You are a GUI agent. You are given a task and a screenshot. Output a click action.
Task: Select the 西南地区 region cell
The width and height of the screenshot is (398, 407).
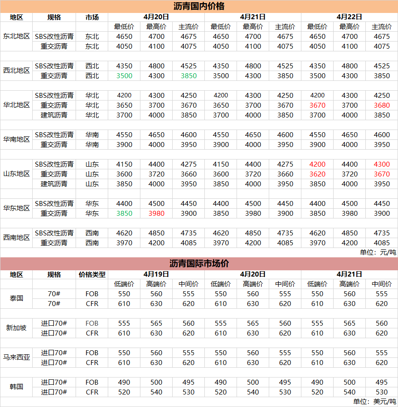click(17, 238)
